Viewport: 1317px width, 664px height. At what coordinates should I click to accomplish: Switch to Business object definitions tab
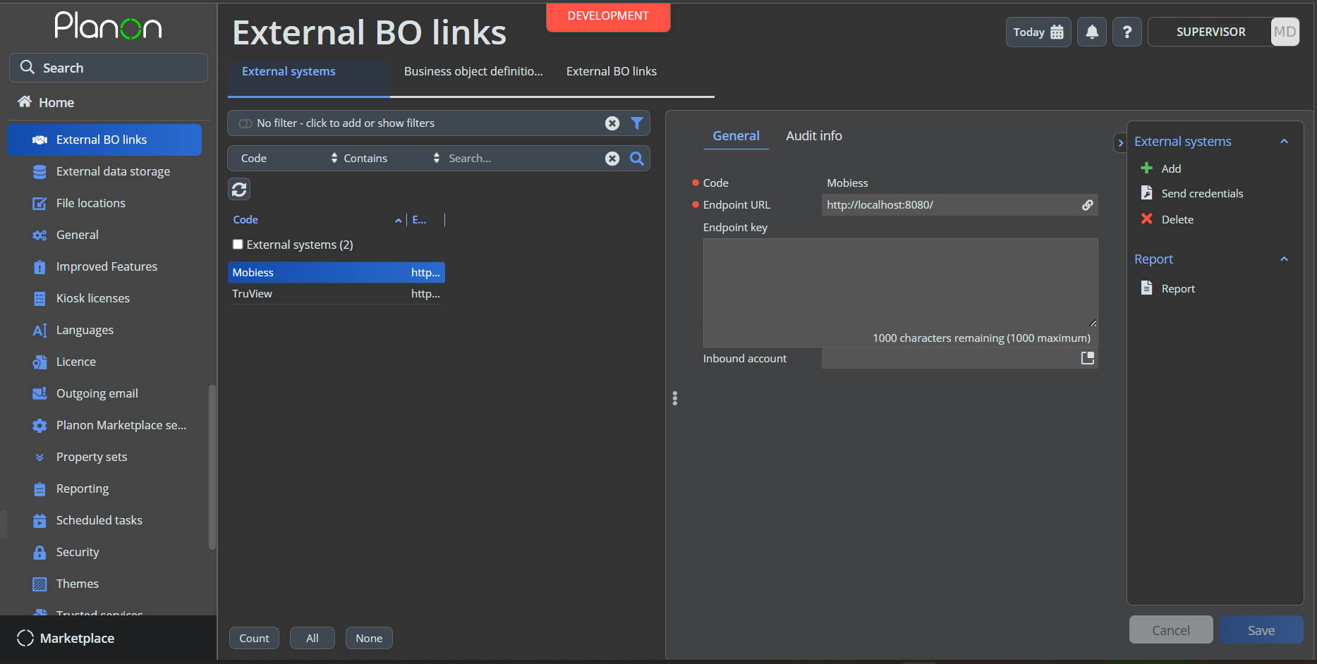(473, 71)
